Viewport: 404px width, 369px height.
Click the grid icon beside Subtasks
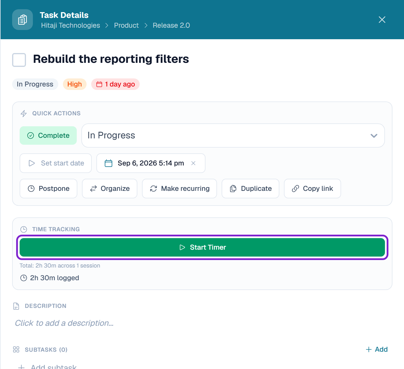16,350
